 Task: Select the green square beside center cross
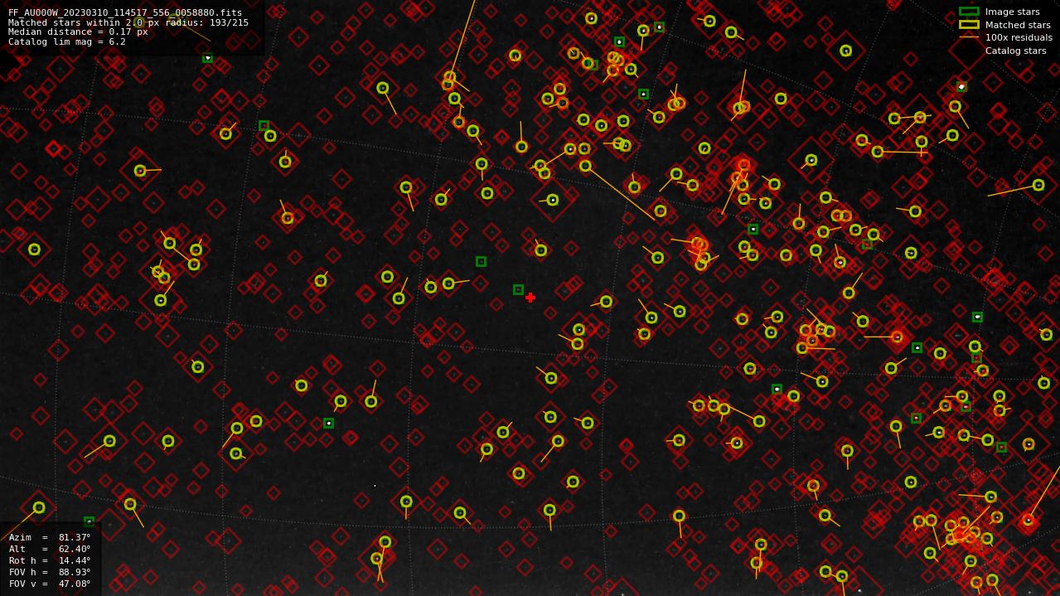(518, 290)
